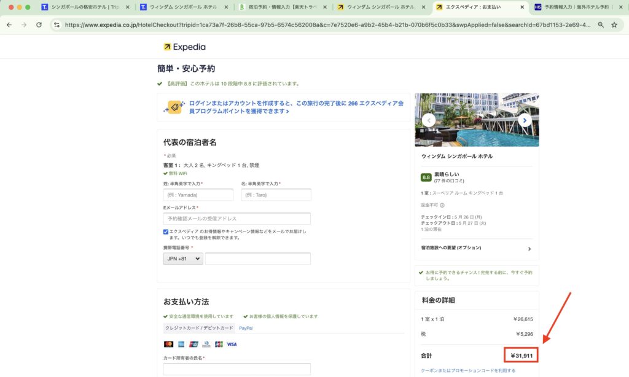This screenshot has height=377, width=629.
Task: Expand 宿泊施設への要望 (オプション)
Action: coord(477,248)
